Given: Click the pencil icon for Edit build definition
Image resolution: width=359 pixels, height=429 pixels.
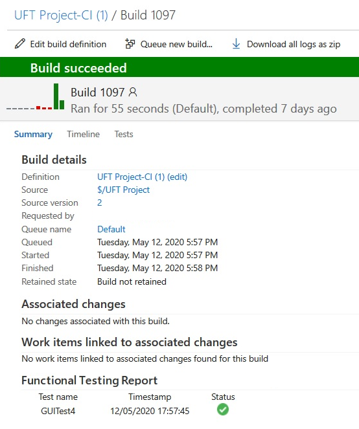Looking at the screenshot, I should click(20, 44).
